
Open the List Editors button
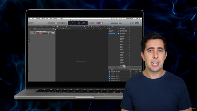point(131,23)
